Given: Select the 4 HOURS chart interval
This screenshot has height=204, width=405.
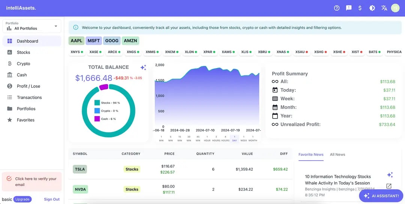Looking at the screenshot, I should (x=225, y=138).
